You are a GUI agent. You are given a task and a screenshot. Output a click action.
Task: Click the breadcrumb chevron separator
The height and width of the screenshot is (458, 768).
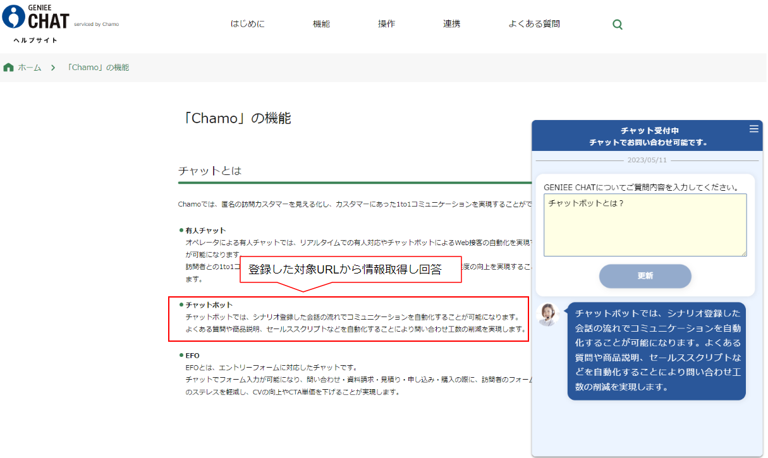click(54, 68)
